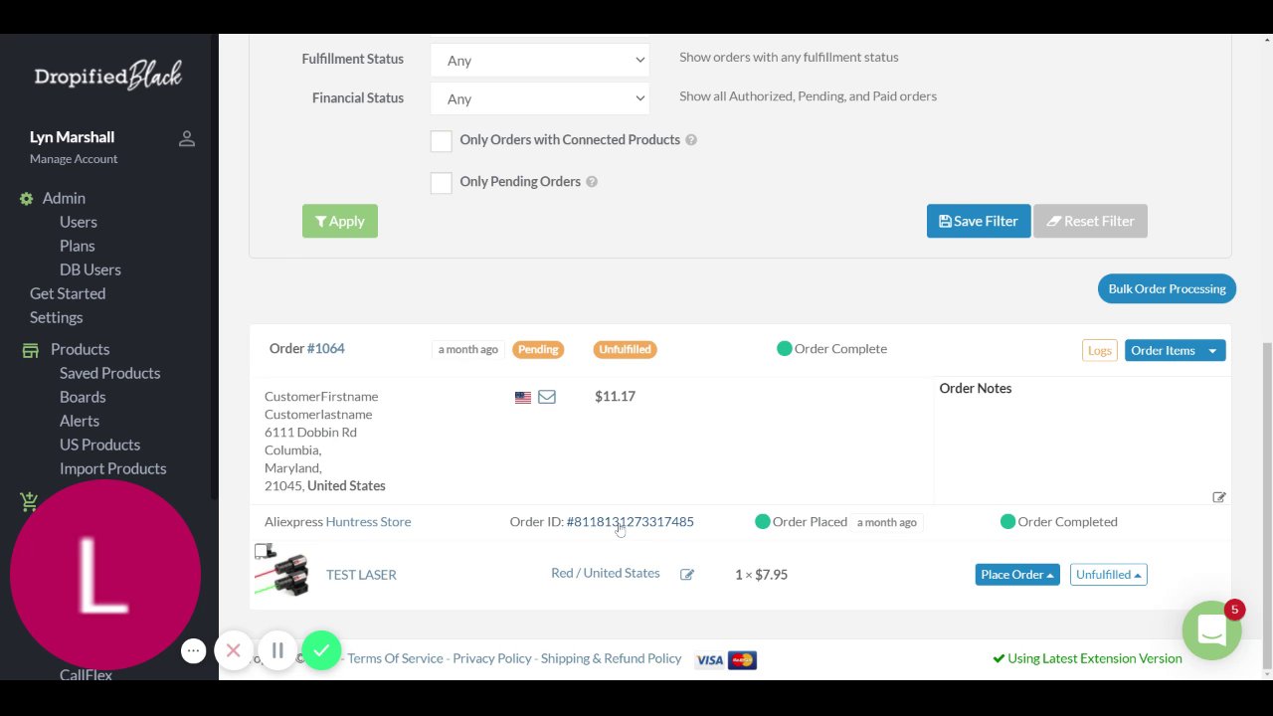Click Manage Account under Lyn Marshall
This screenshot has height=716, width=1273.
pyautogui.click(x=74, y=159)
